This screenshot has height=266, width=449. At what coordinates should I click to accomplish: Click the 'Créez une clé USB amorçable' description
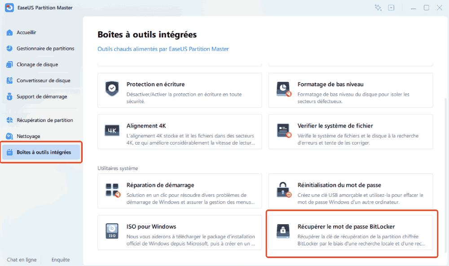pyautogui.click(x=360, y=199)
